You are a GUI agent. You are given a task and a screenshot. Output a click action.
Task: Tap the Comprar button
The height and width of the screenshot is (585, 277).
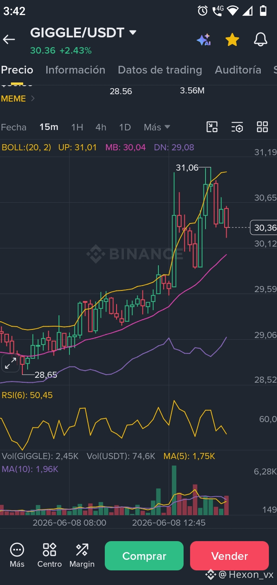(x=144, y=556)
